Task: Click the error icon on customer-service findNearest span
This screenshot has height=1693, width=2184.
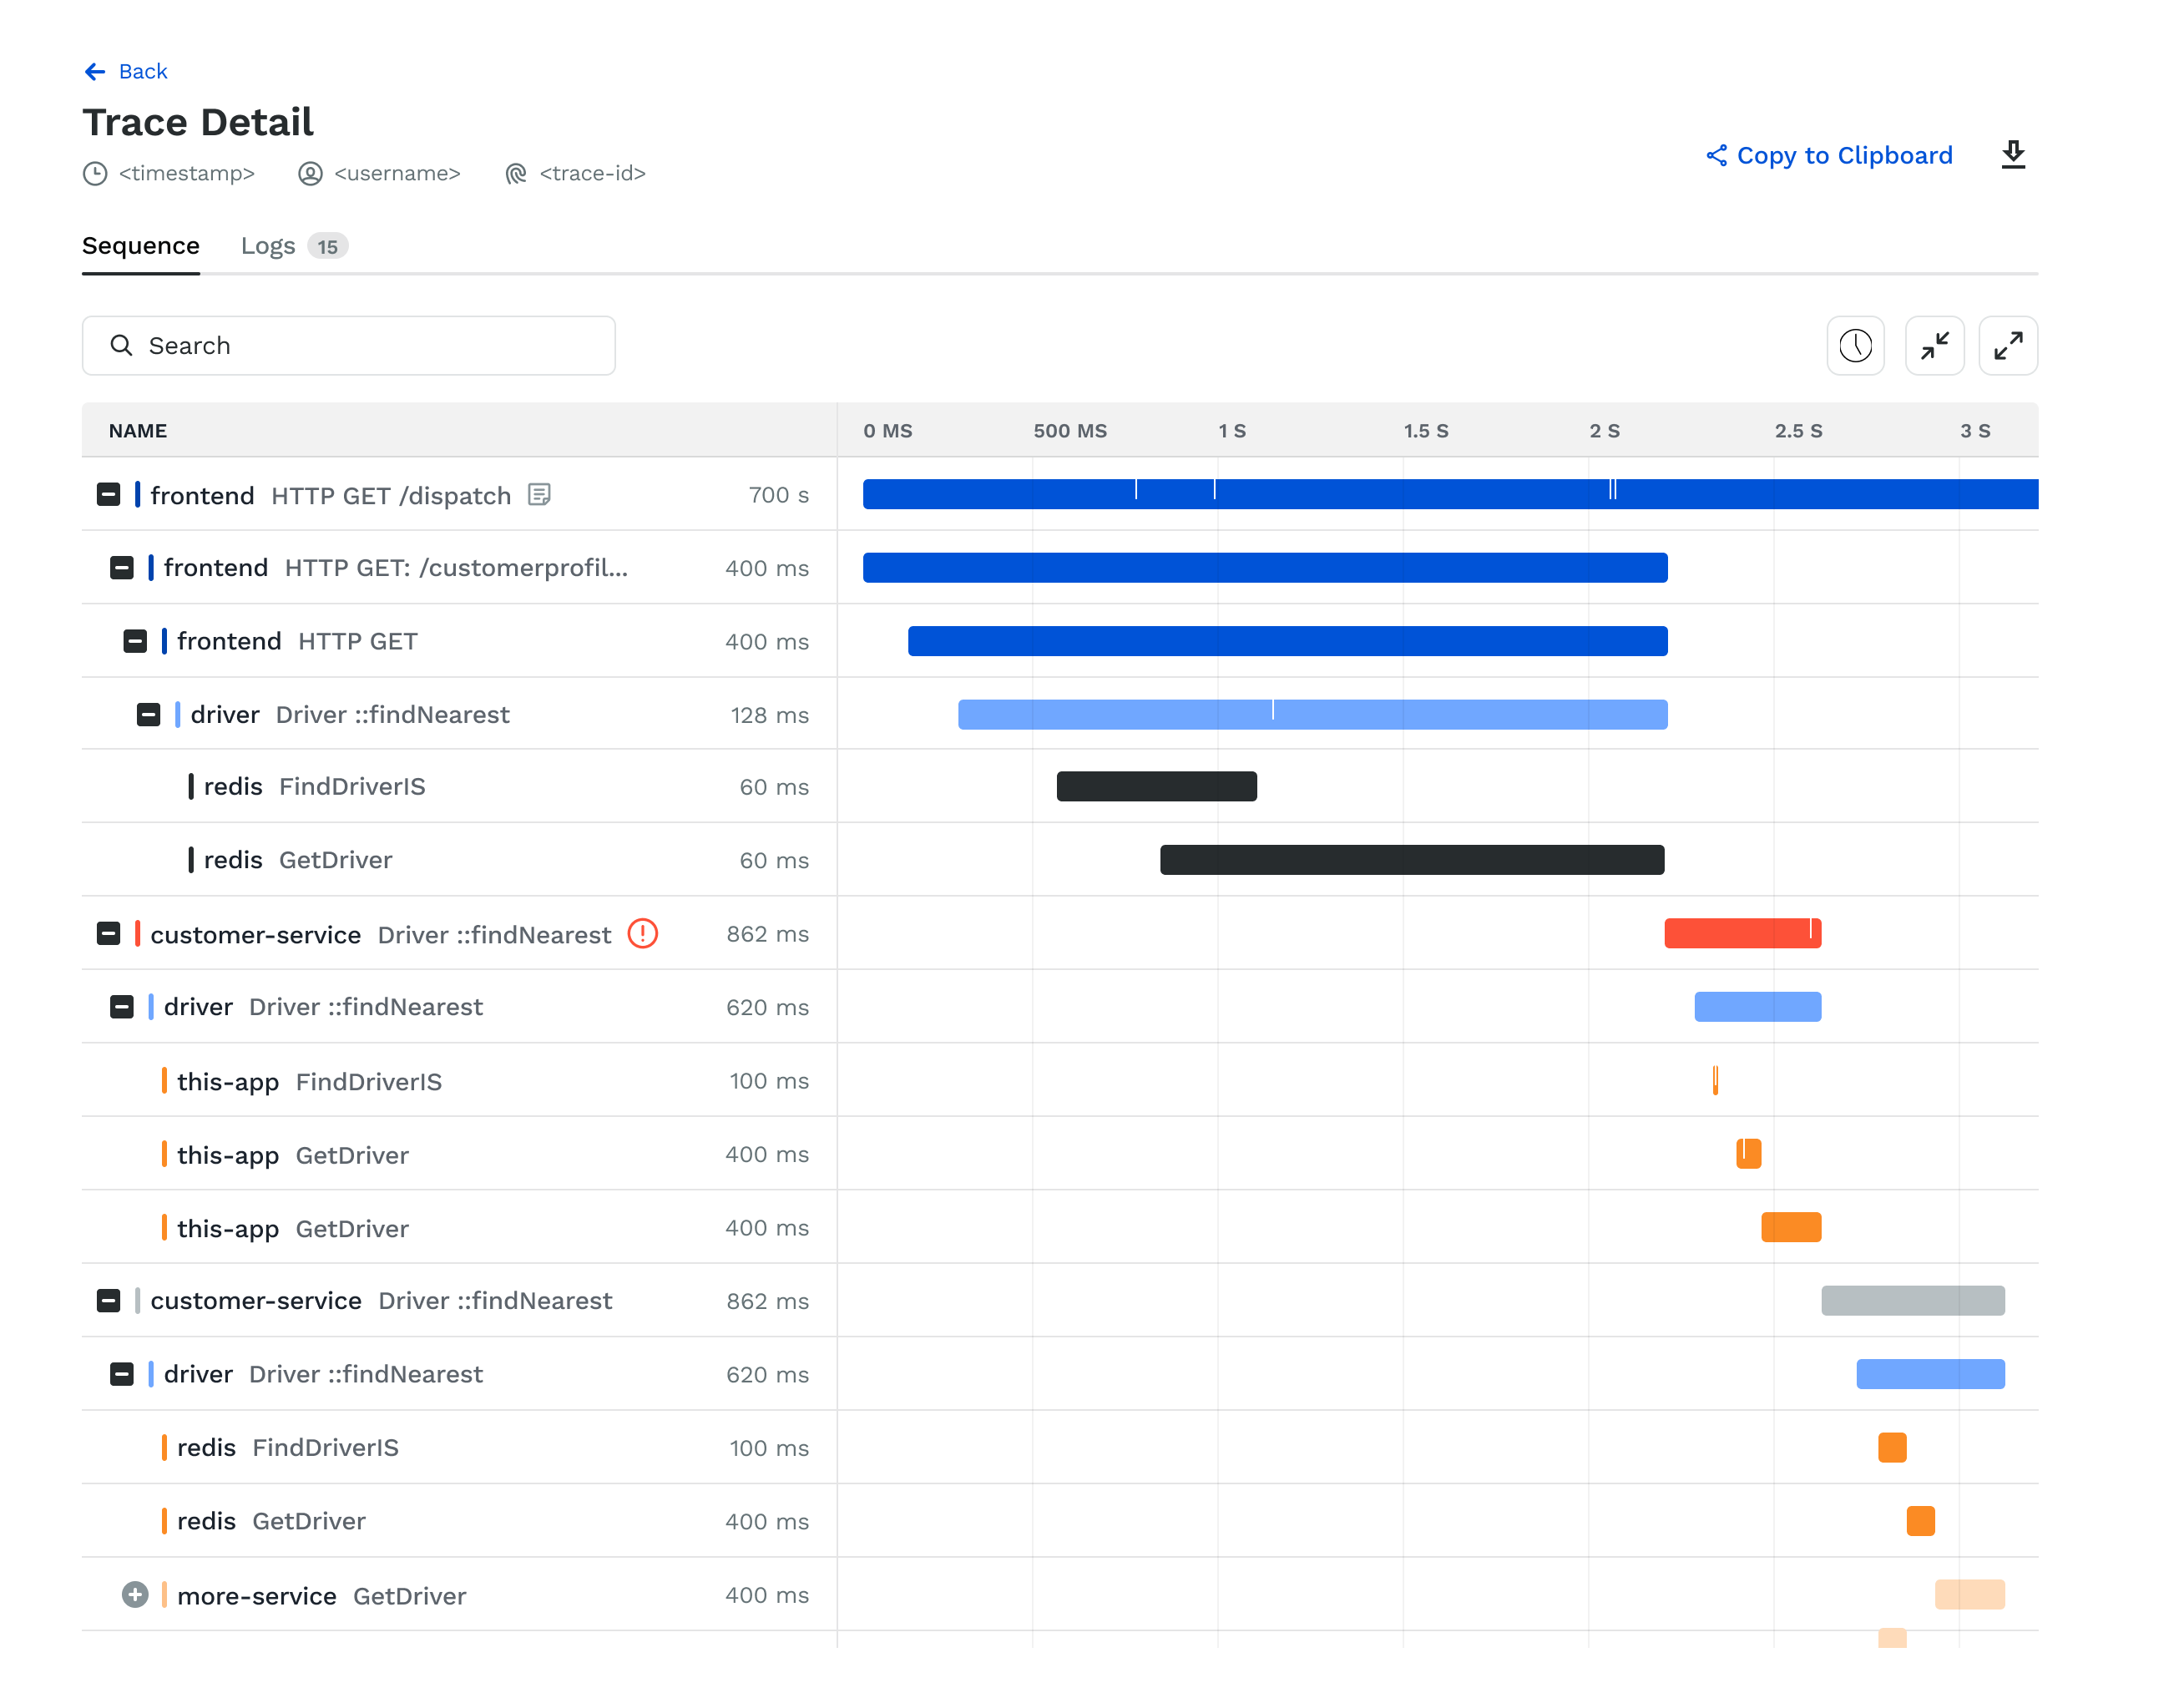Action: 644,933
